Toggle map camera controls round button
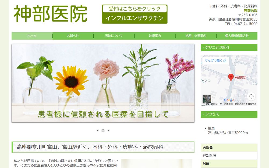269x168 pixels. pyautogui.click(x=251, y=96)
